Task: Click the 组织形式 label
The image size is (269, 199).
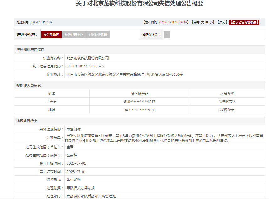Action: coord(55,180)
